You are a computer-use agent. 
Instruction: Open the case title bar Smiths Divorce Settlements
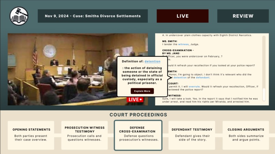click(92, 16)
